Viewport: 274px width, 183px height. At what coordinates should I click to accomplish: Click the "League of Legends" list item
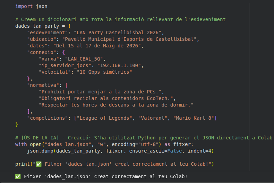pyautogui.click(x=104, y=118)
